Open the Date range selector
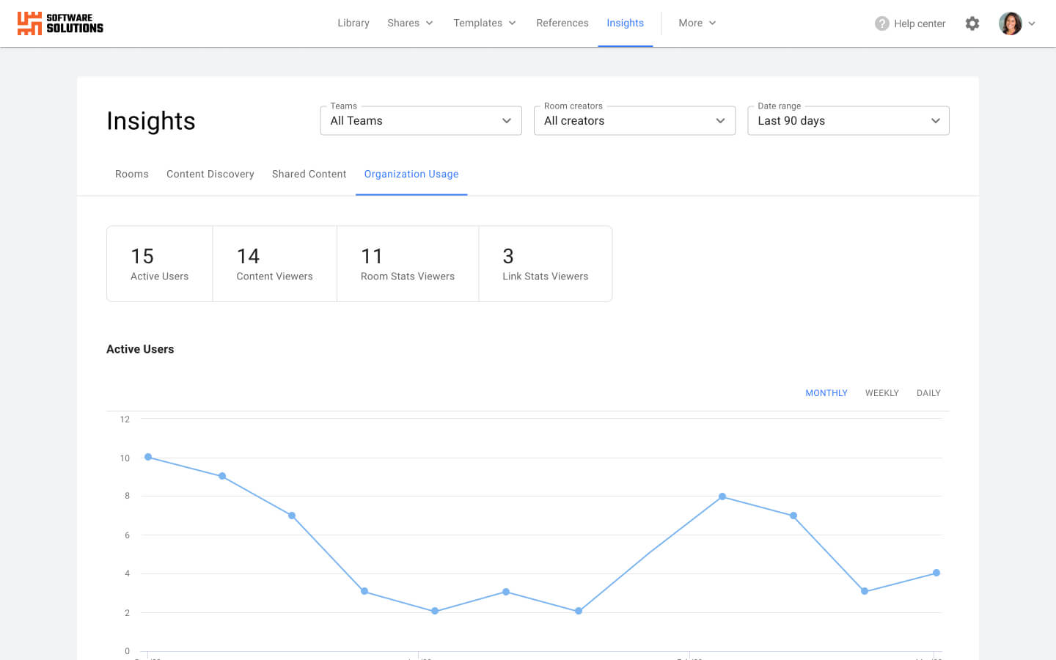 (848, 120)
